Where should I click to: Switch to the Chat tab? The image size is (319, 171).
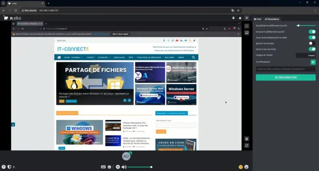(x=258, y=19)
